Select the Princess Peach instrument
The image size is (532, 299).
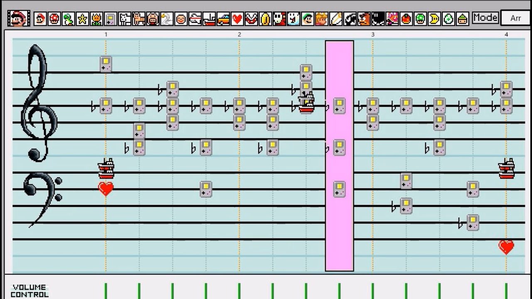pos(322,19)
